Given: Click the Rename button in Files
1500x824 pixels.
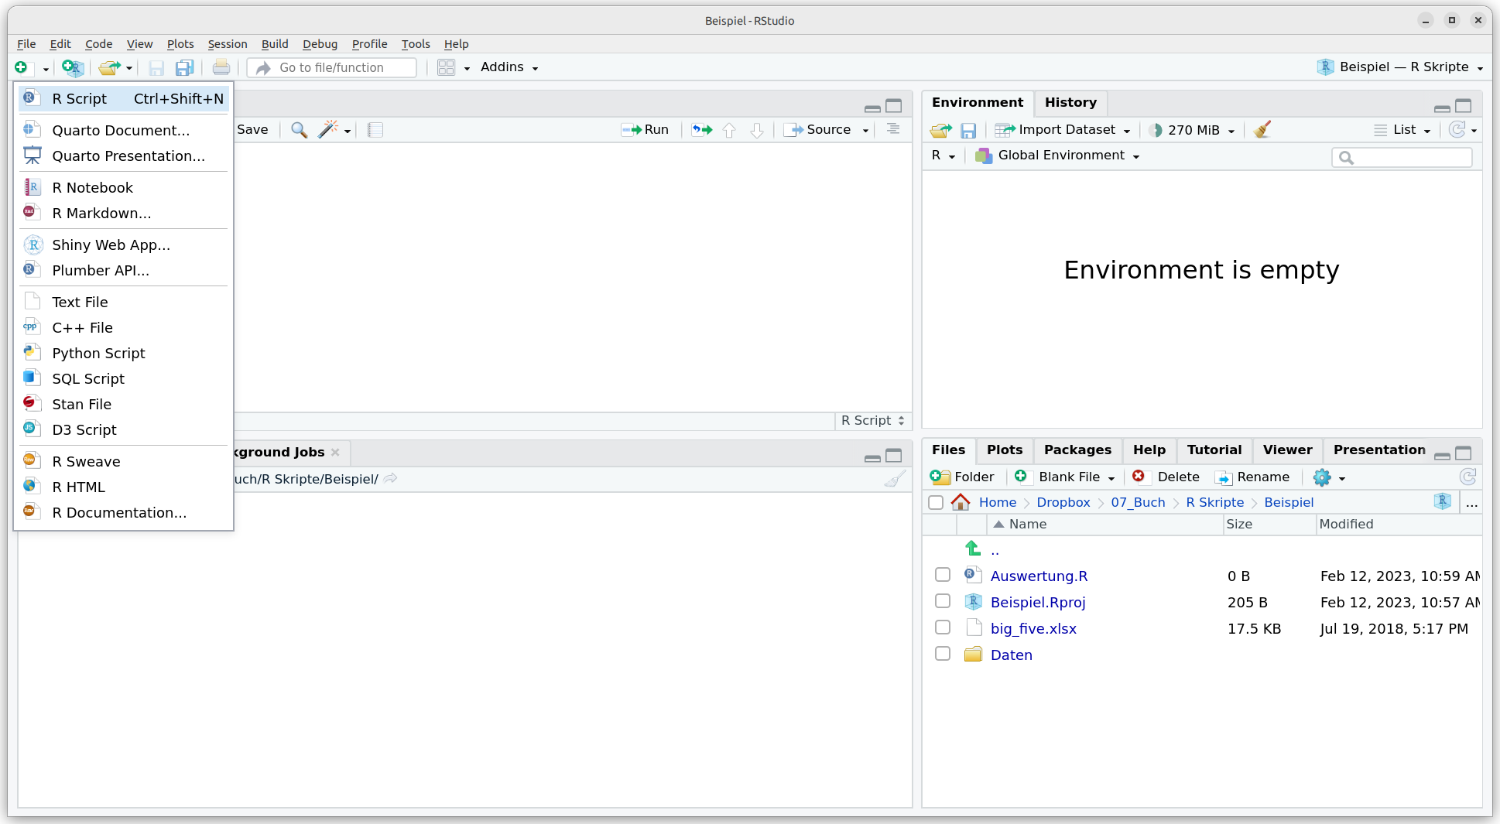Looking at the screenshot, I should tap(1252, 477).
